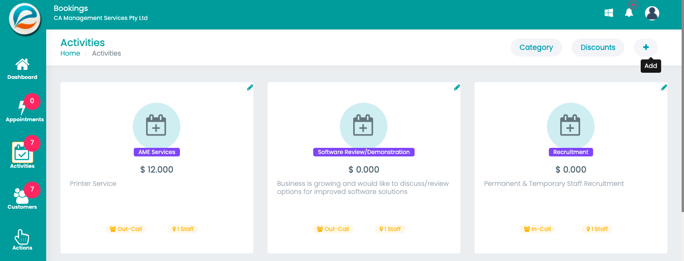Open the Category button
This screenshot has height=261, width=684.
pyautogui.click(x=536, y=48)
